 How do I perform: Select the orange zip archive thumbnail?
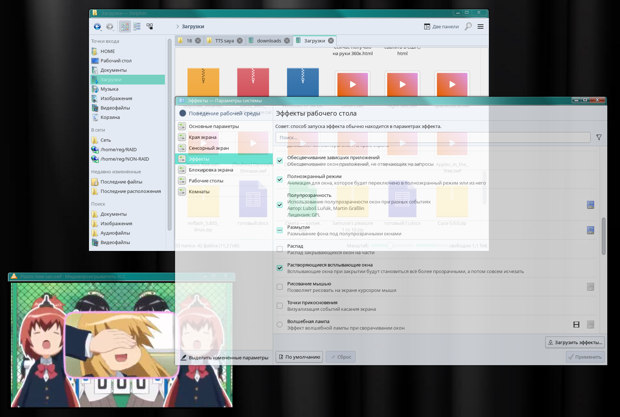point(203,82)
